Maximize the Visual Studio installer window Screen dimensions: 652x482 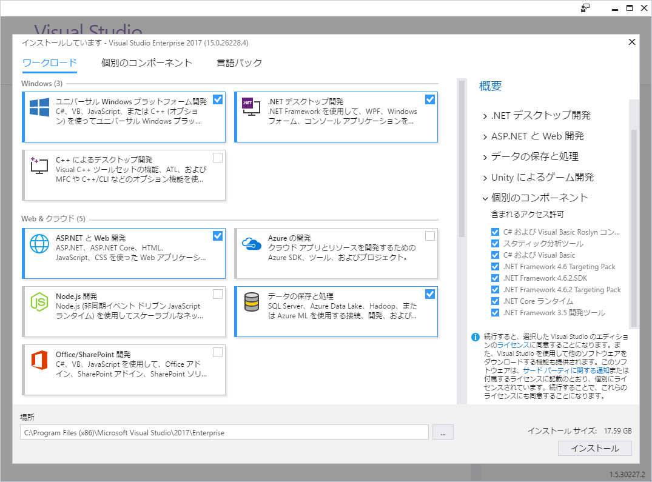tap(630, 8)
